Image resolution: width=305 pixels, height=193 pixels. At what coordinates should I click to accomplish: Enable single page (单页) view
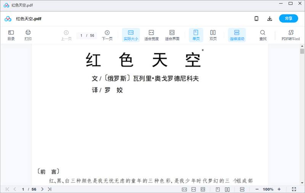point(196,35)
